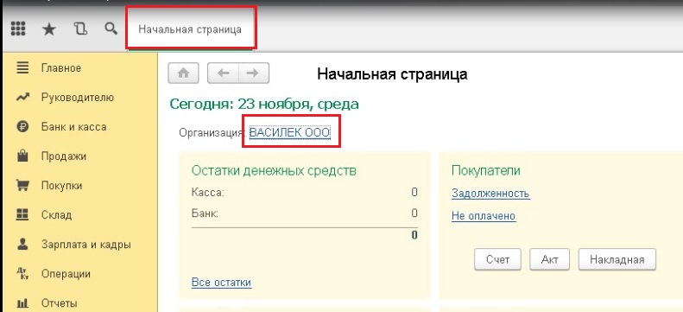Open the History scroll icon
Image resolution: width=683 pixels, height=312 pixels.
point(80,29)
